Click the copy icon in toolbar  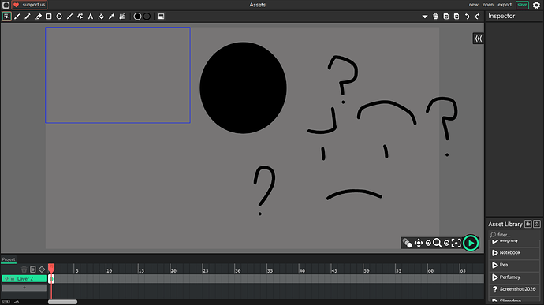pyautogui.click(x=445, y=17)
